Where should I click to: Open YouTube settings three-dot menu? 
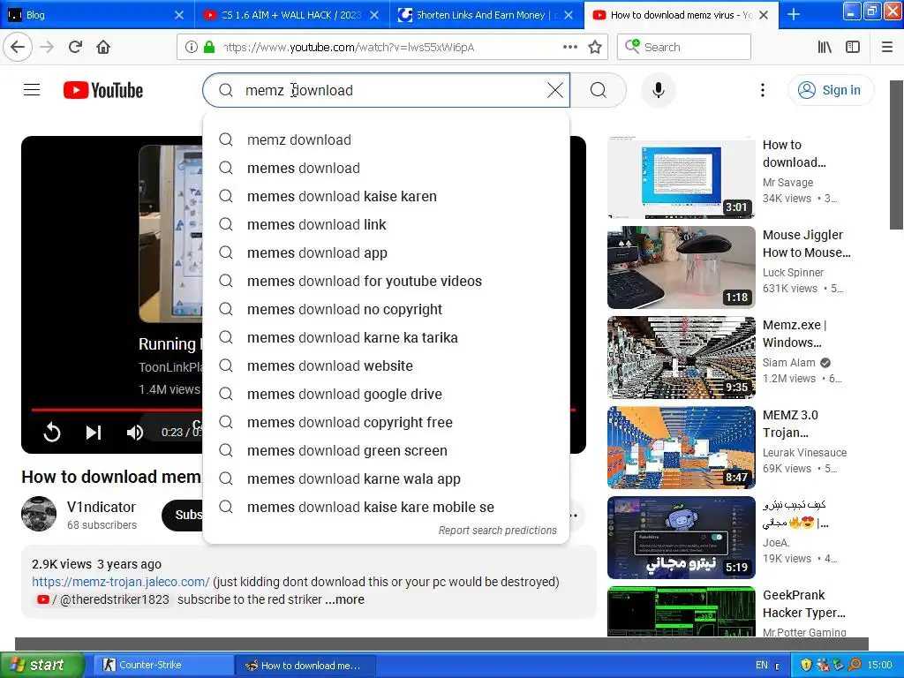point(763,90)
